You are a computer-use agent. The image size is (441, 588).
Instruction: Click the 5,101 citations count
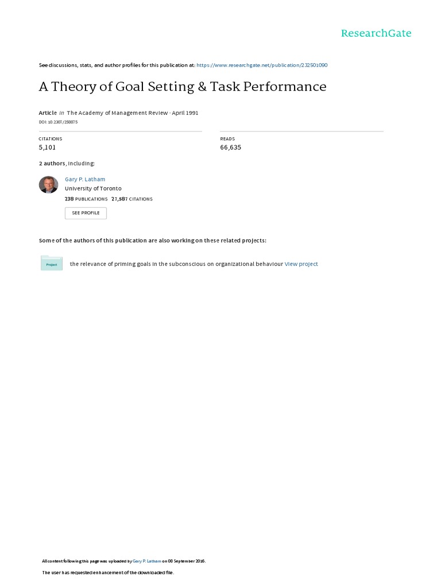click(47, 148)
